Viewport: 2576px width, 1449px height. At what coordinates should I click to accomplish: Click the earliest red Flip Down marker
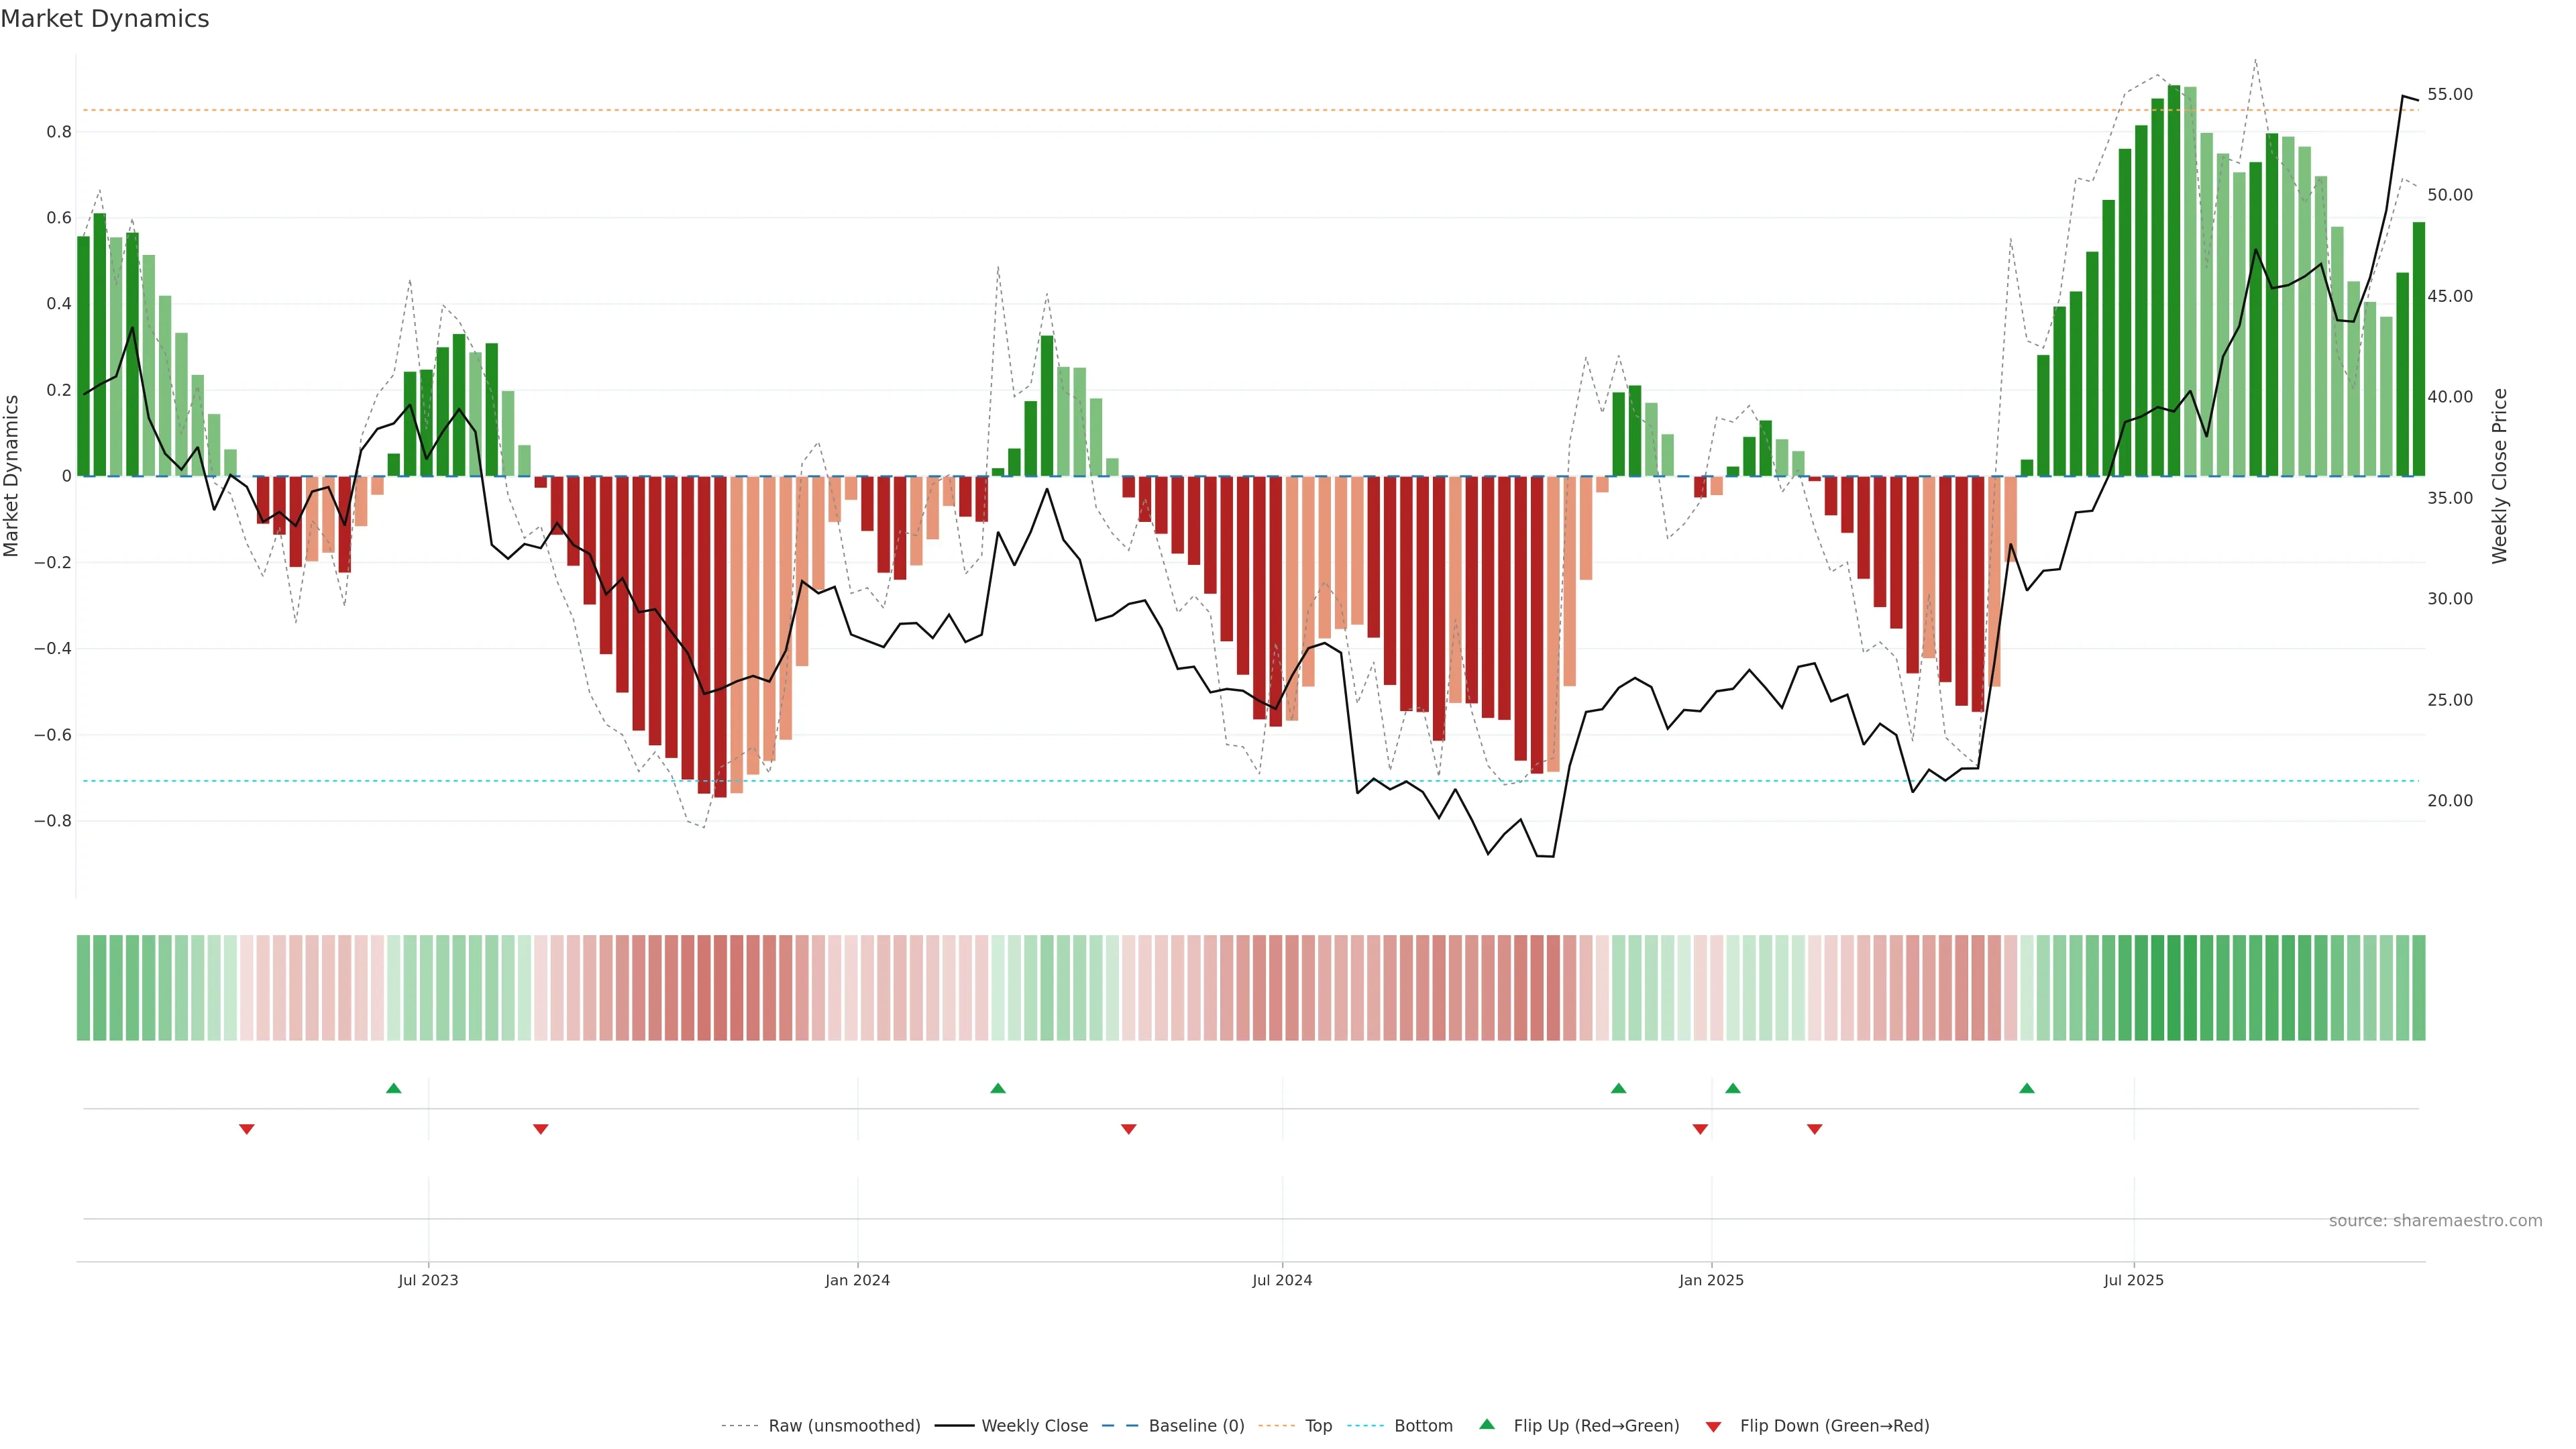tap(247, 1129)
